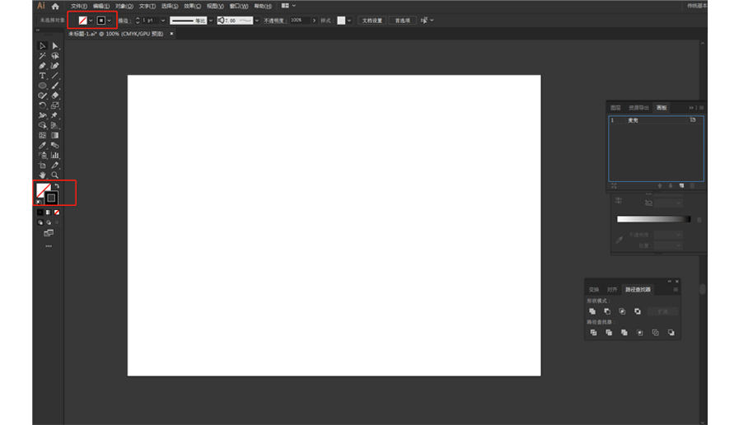Viewport: 739px width, 425px height.
Task: Click the Stroke swatch in the toolbox
Action: pyautogui.click(x=52, y=198)
